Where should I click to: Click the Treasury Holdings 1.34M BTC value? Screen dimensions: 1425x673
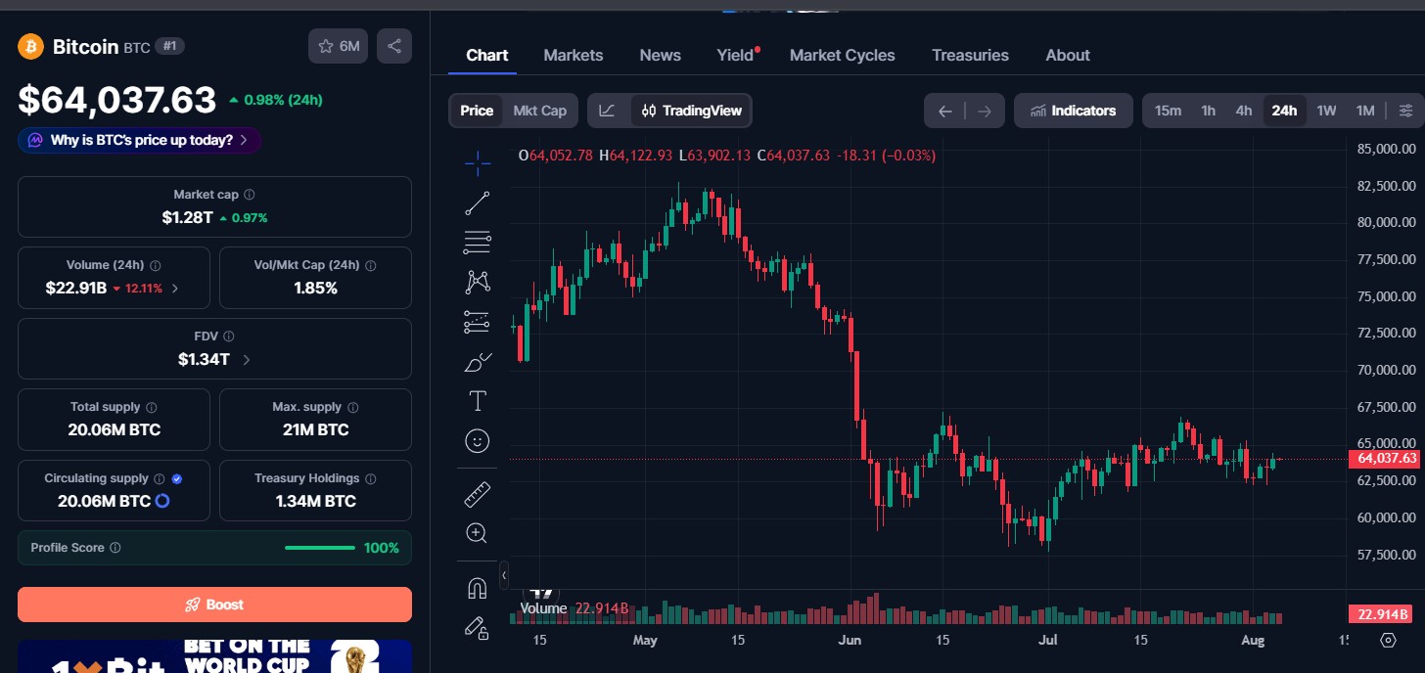point(315,501)
